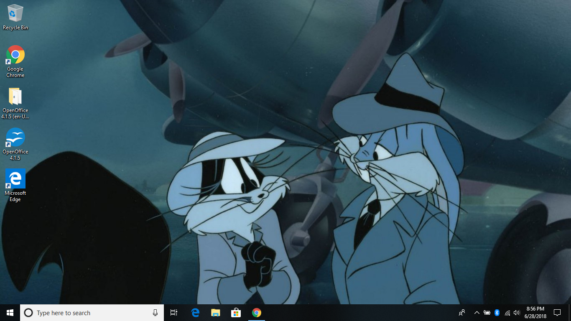Select the OpenOffice 4.1.5 (en-US) folder icon
The height and width of the screenshot is (321, 571).
pos(15,103)
